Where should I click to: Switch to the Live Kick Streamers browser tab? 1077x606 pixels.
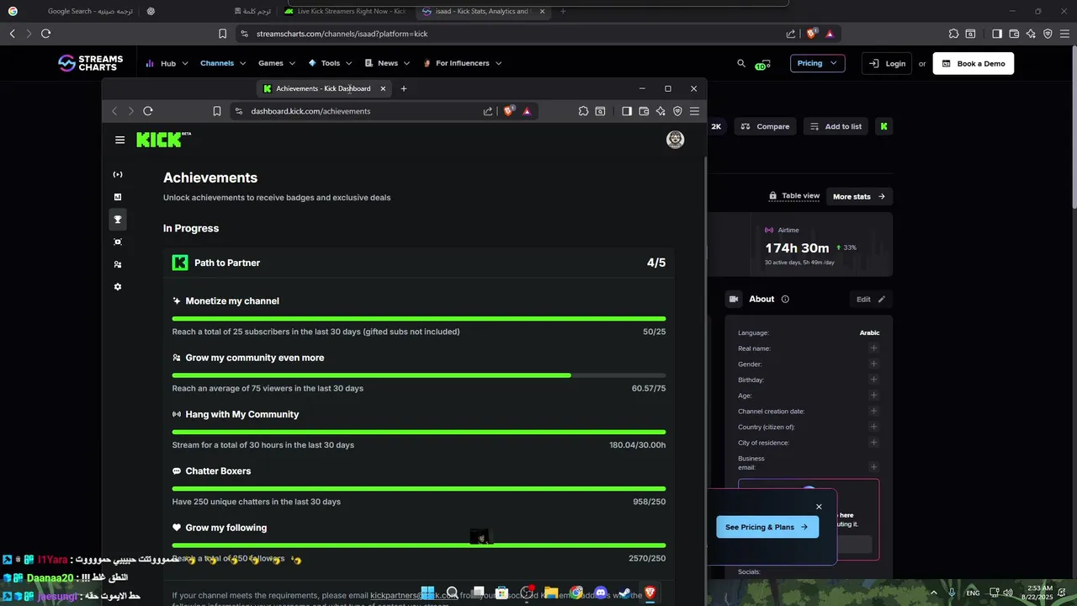point(345,12)
